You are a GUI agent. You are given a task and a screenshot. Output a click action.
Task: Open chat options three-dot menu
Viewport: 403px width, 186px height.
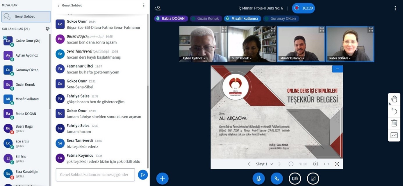click(144, 6)
